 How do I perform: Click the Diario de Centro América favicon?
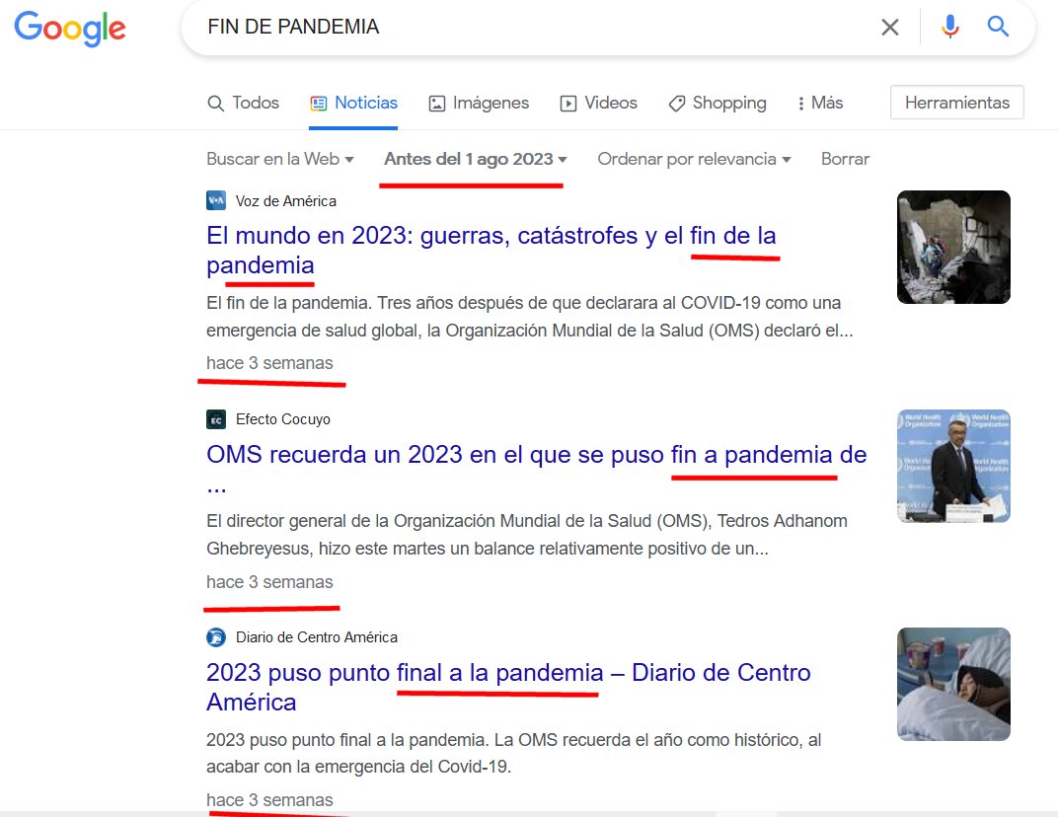pyautogui.click(x=216, y=637)
